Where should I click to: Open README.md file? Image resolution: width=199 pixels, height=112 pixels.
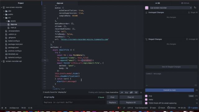(x=13, y=54)
